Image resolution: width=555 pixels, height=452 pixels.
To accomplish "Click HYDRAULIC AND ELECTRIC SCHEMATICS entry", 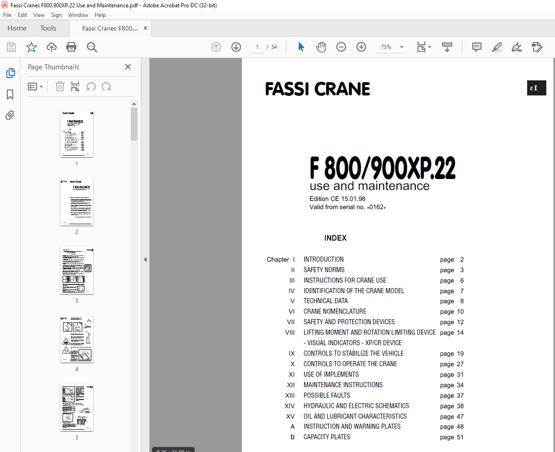I will click(x=356, y=406).
